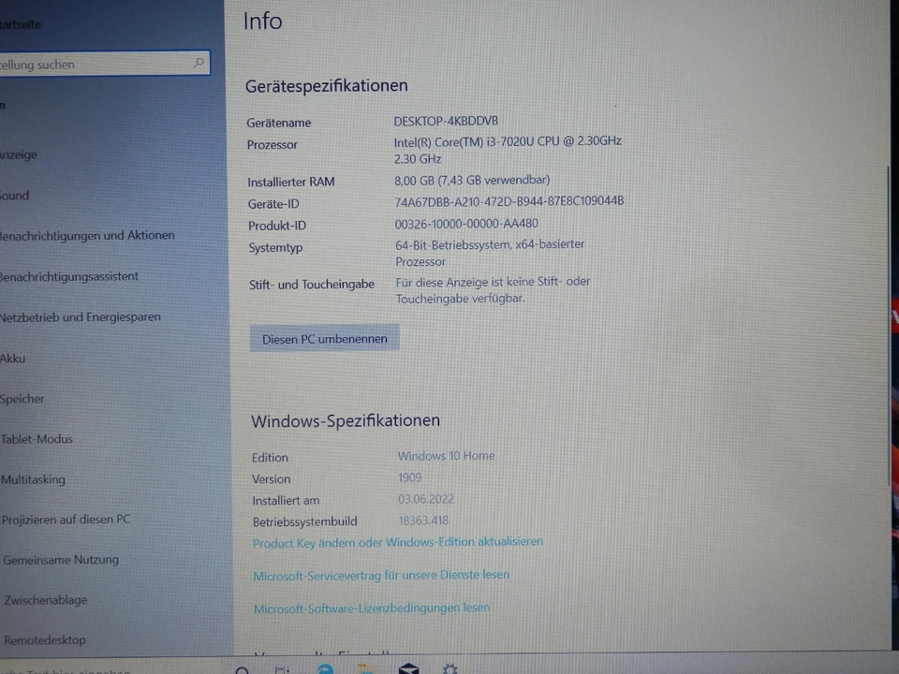
Task: Select Benachrichtigungsassistent in the sidebar
Action: 69,276
